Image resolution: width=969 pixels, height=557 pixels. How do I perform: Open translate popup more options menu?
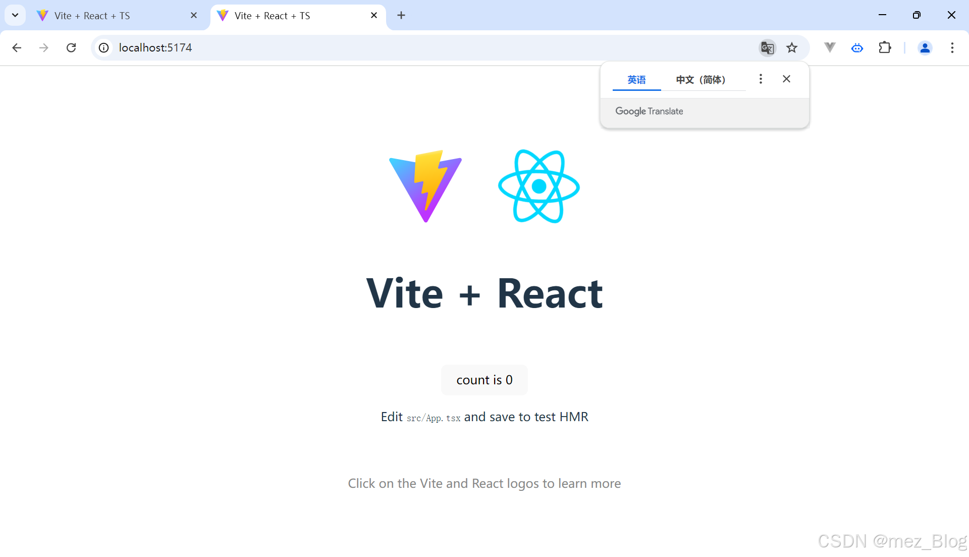coord(761,79)
